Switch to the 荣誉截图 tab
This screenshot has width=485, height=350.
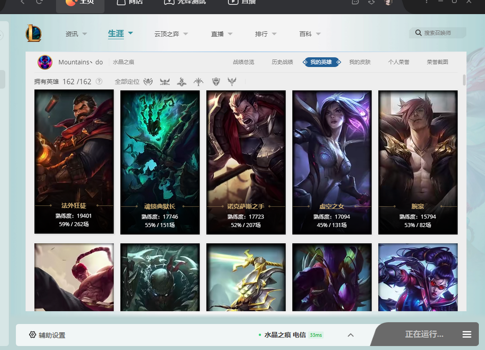tap(437, 62)
